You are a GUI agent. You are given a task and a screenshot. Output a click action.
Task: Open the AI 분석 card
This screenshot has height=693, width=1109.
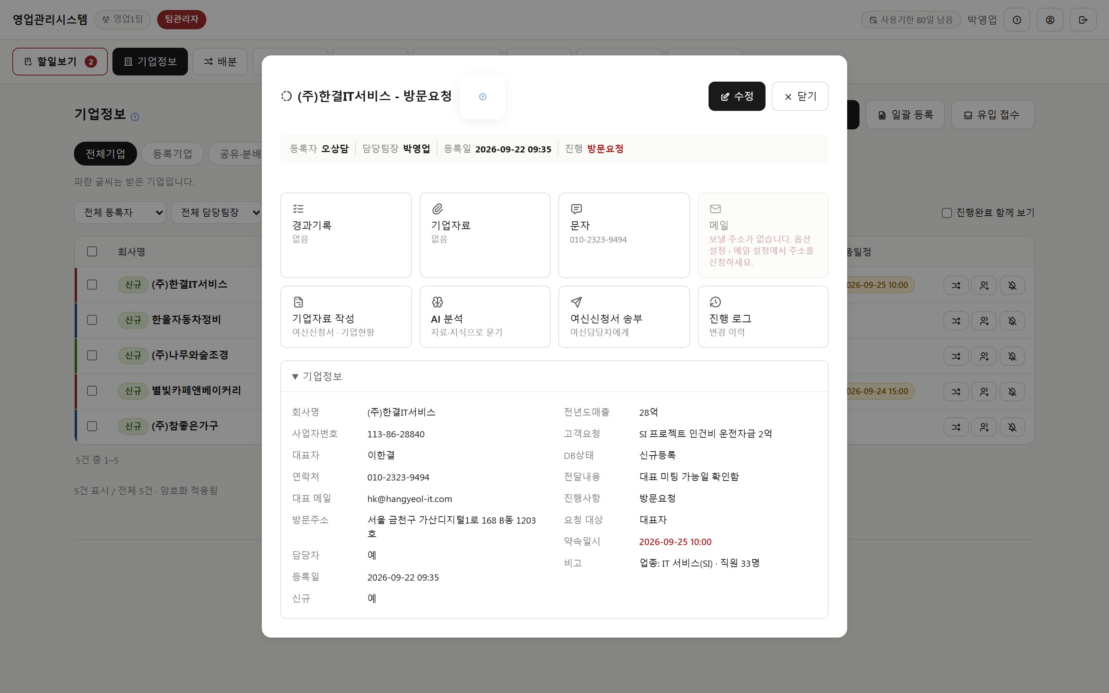[x=485, y=317]
